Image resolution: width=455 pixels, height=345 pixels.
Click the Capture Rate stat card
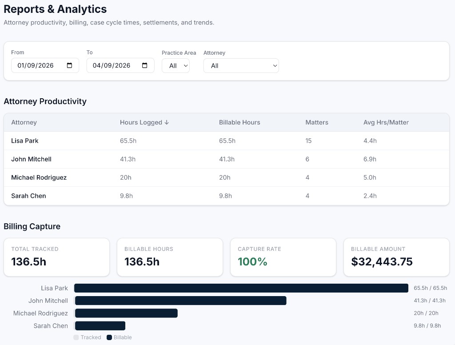point(283,257)
